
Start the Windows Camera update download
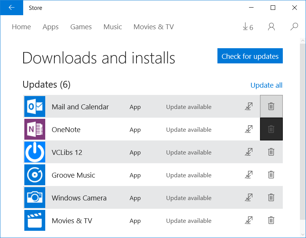pyautogui.click(x=249, y=197)
